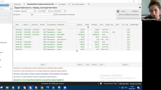Close the Поставщики tab
The image size is (161, 90).
pyautogui.click(x=69, y=4)
